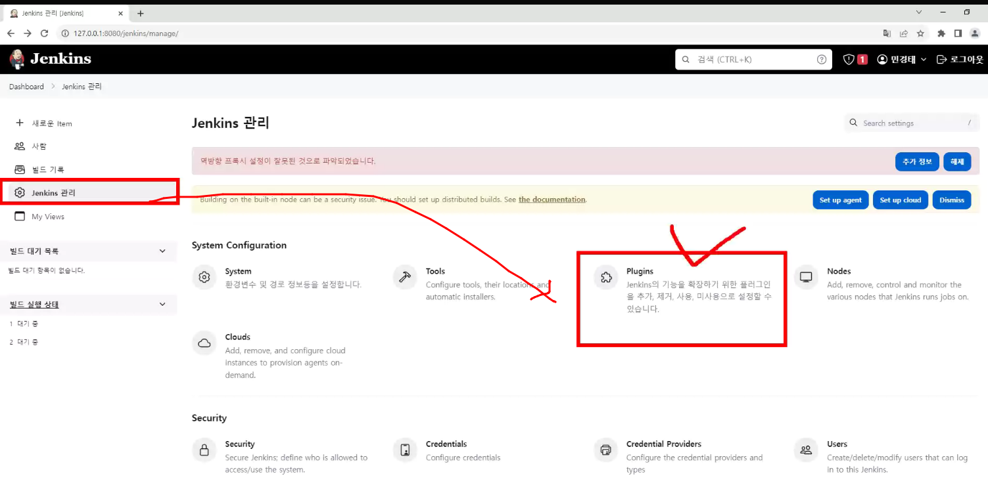Collapse the 빌드 실행 상태 section chevron
The image size is (988, 487).
[163, 304]
